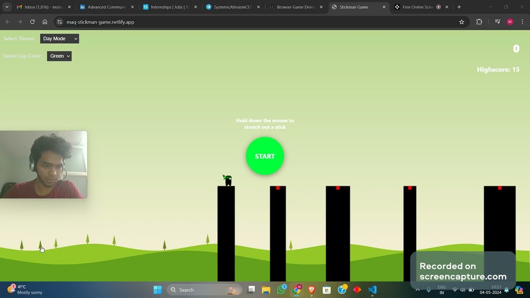The height and width of the screenshot is (298, 530).
Task: Open the Select Theme dropdown showing Day Mode
Action: click(60, 38)
